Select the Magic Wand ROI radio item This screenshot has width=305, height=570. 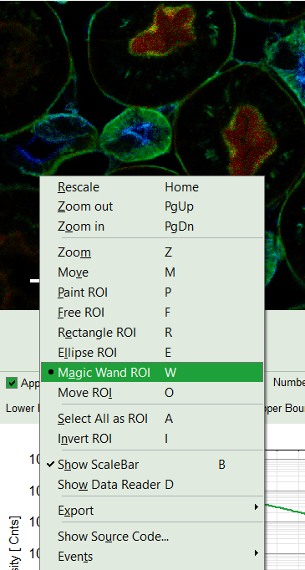(x=152, y=372)
